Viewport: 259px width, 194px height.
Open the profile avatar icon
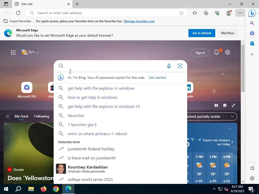click(229, 13)
